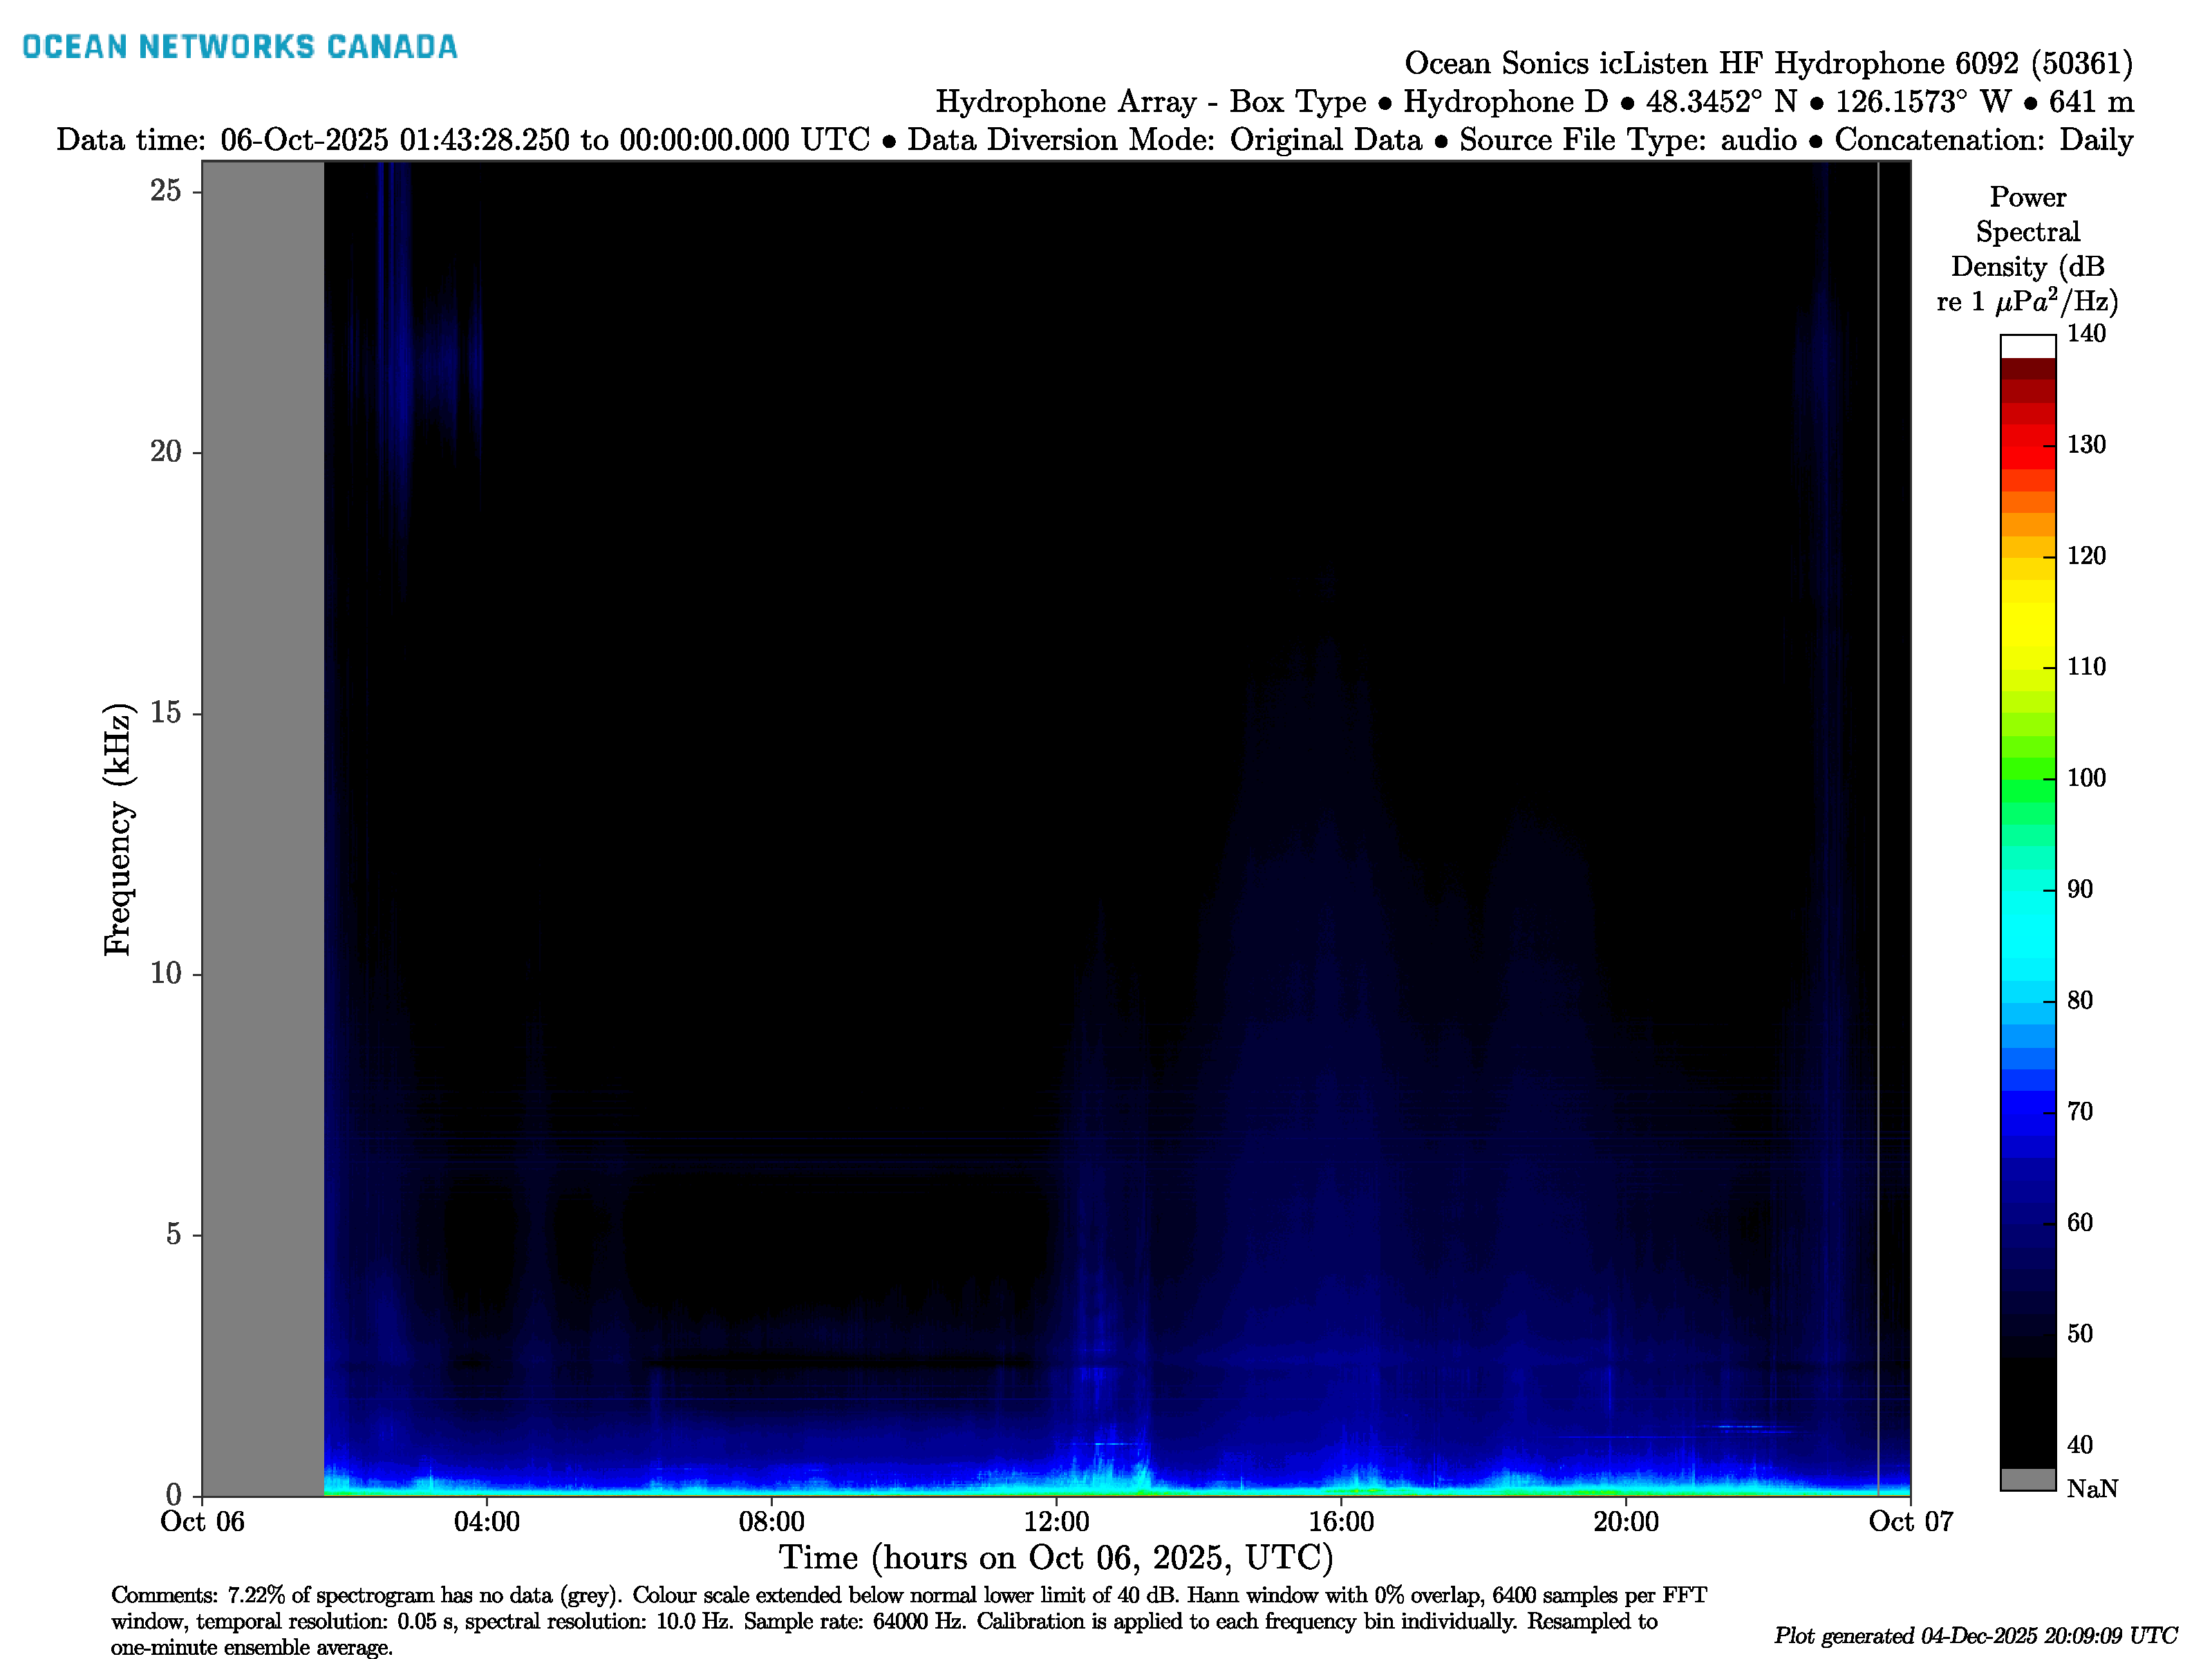The height and width of the screenshot is (1659, 2212).
Task: Click the 08:00 time axis tick label
Action: coord(771,1522)
